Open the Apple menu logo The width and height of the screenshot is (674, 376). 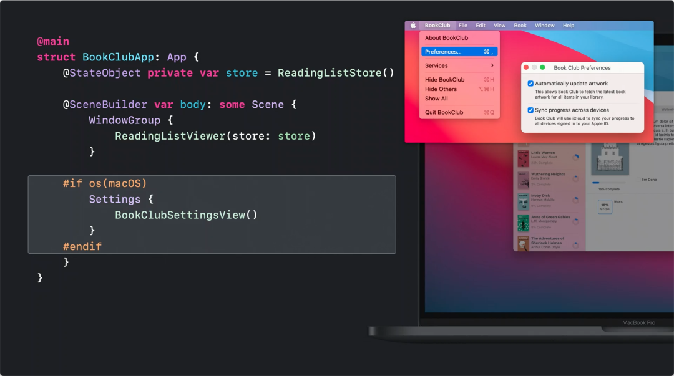tap(413, 26)
